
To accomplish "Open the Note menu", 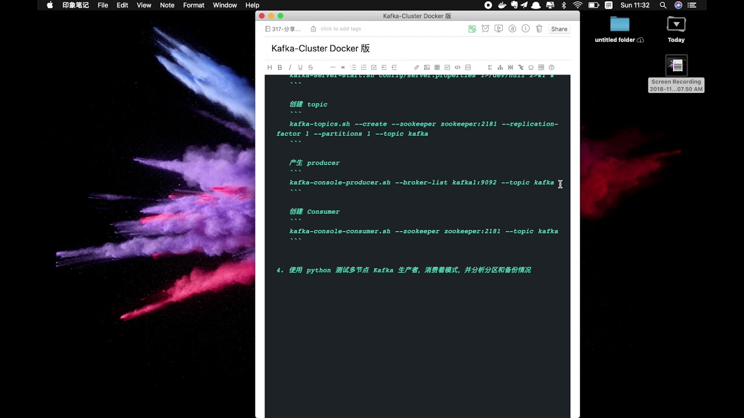I will click(167, 5).
